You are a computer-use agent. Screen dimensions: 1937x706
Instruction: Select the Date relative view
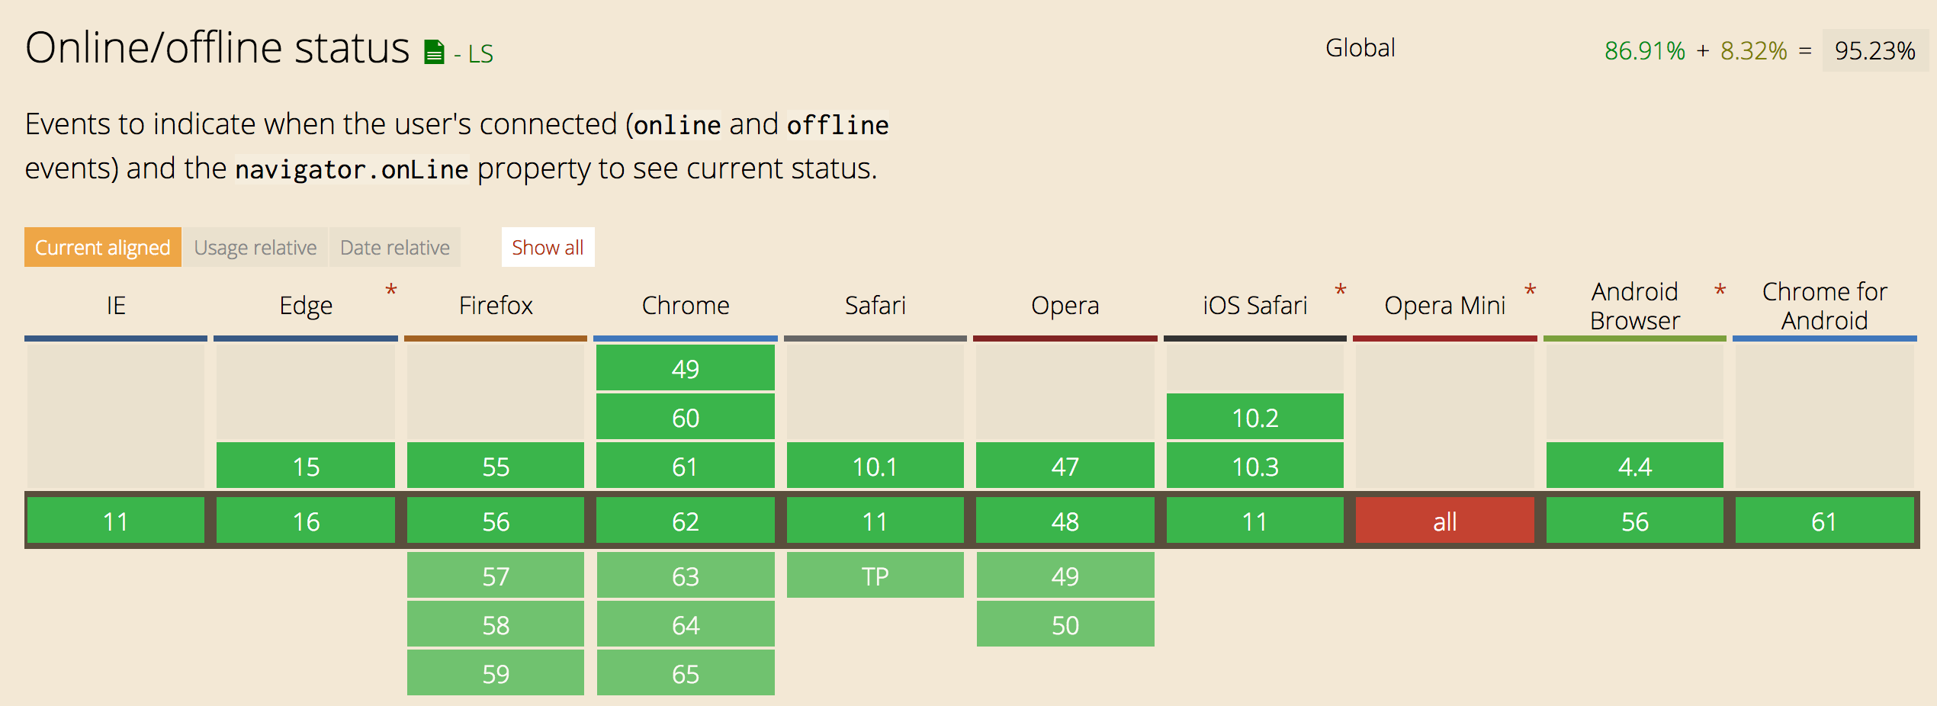[x=395, y=247]
